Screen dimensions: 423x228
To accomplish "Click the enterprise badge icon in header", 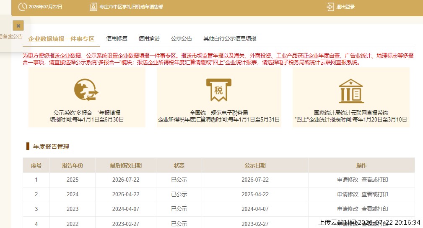I will pos(93,7).
